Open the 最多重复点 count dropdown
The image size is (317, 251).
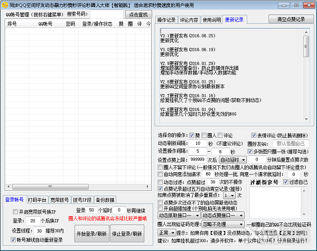pyautogui.click(x=229, y=196)
